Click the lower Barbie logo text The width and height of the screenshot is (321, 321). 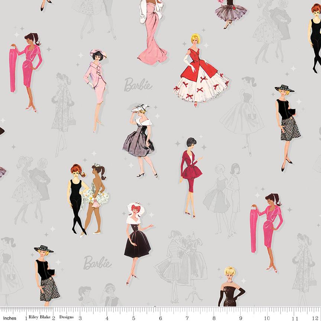pos(97,263)
